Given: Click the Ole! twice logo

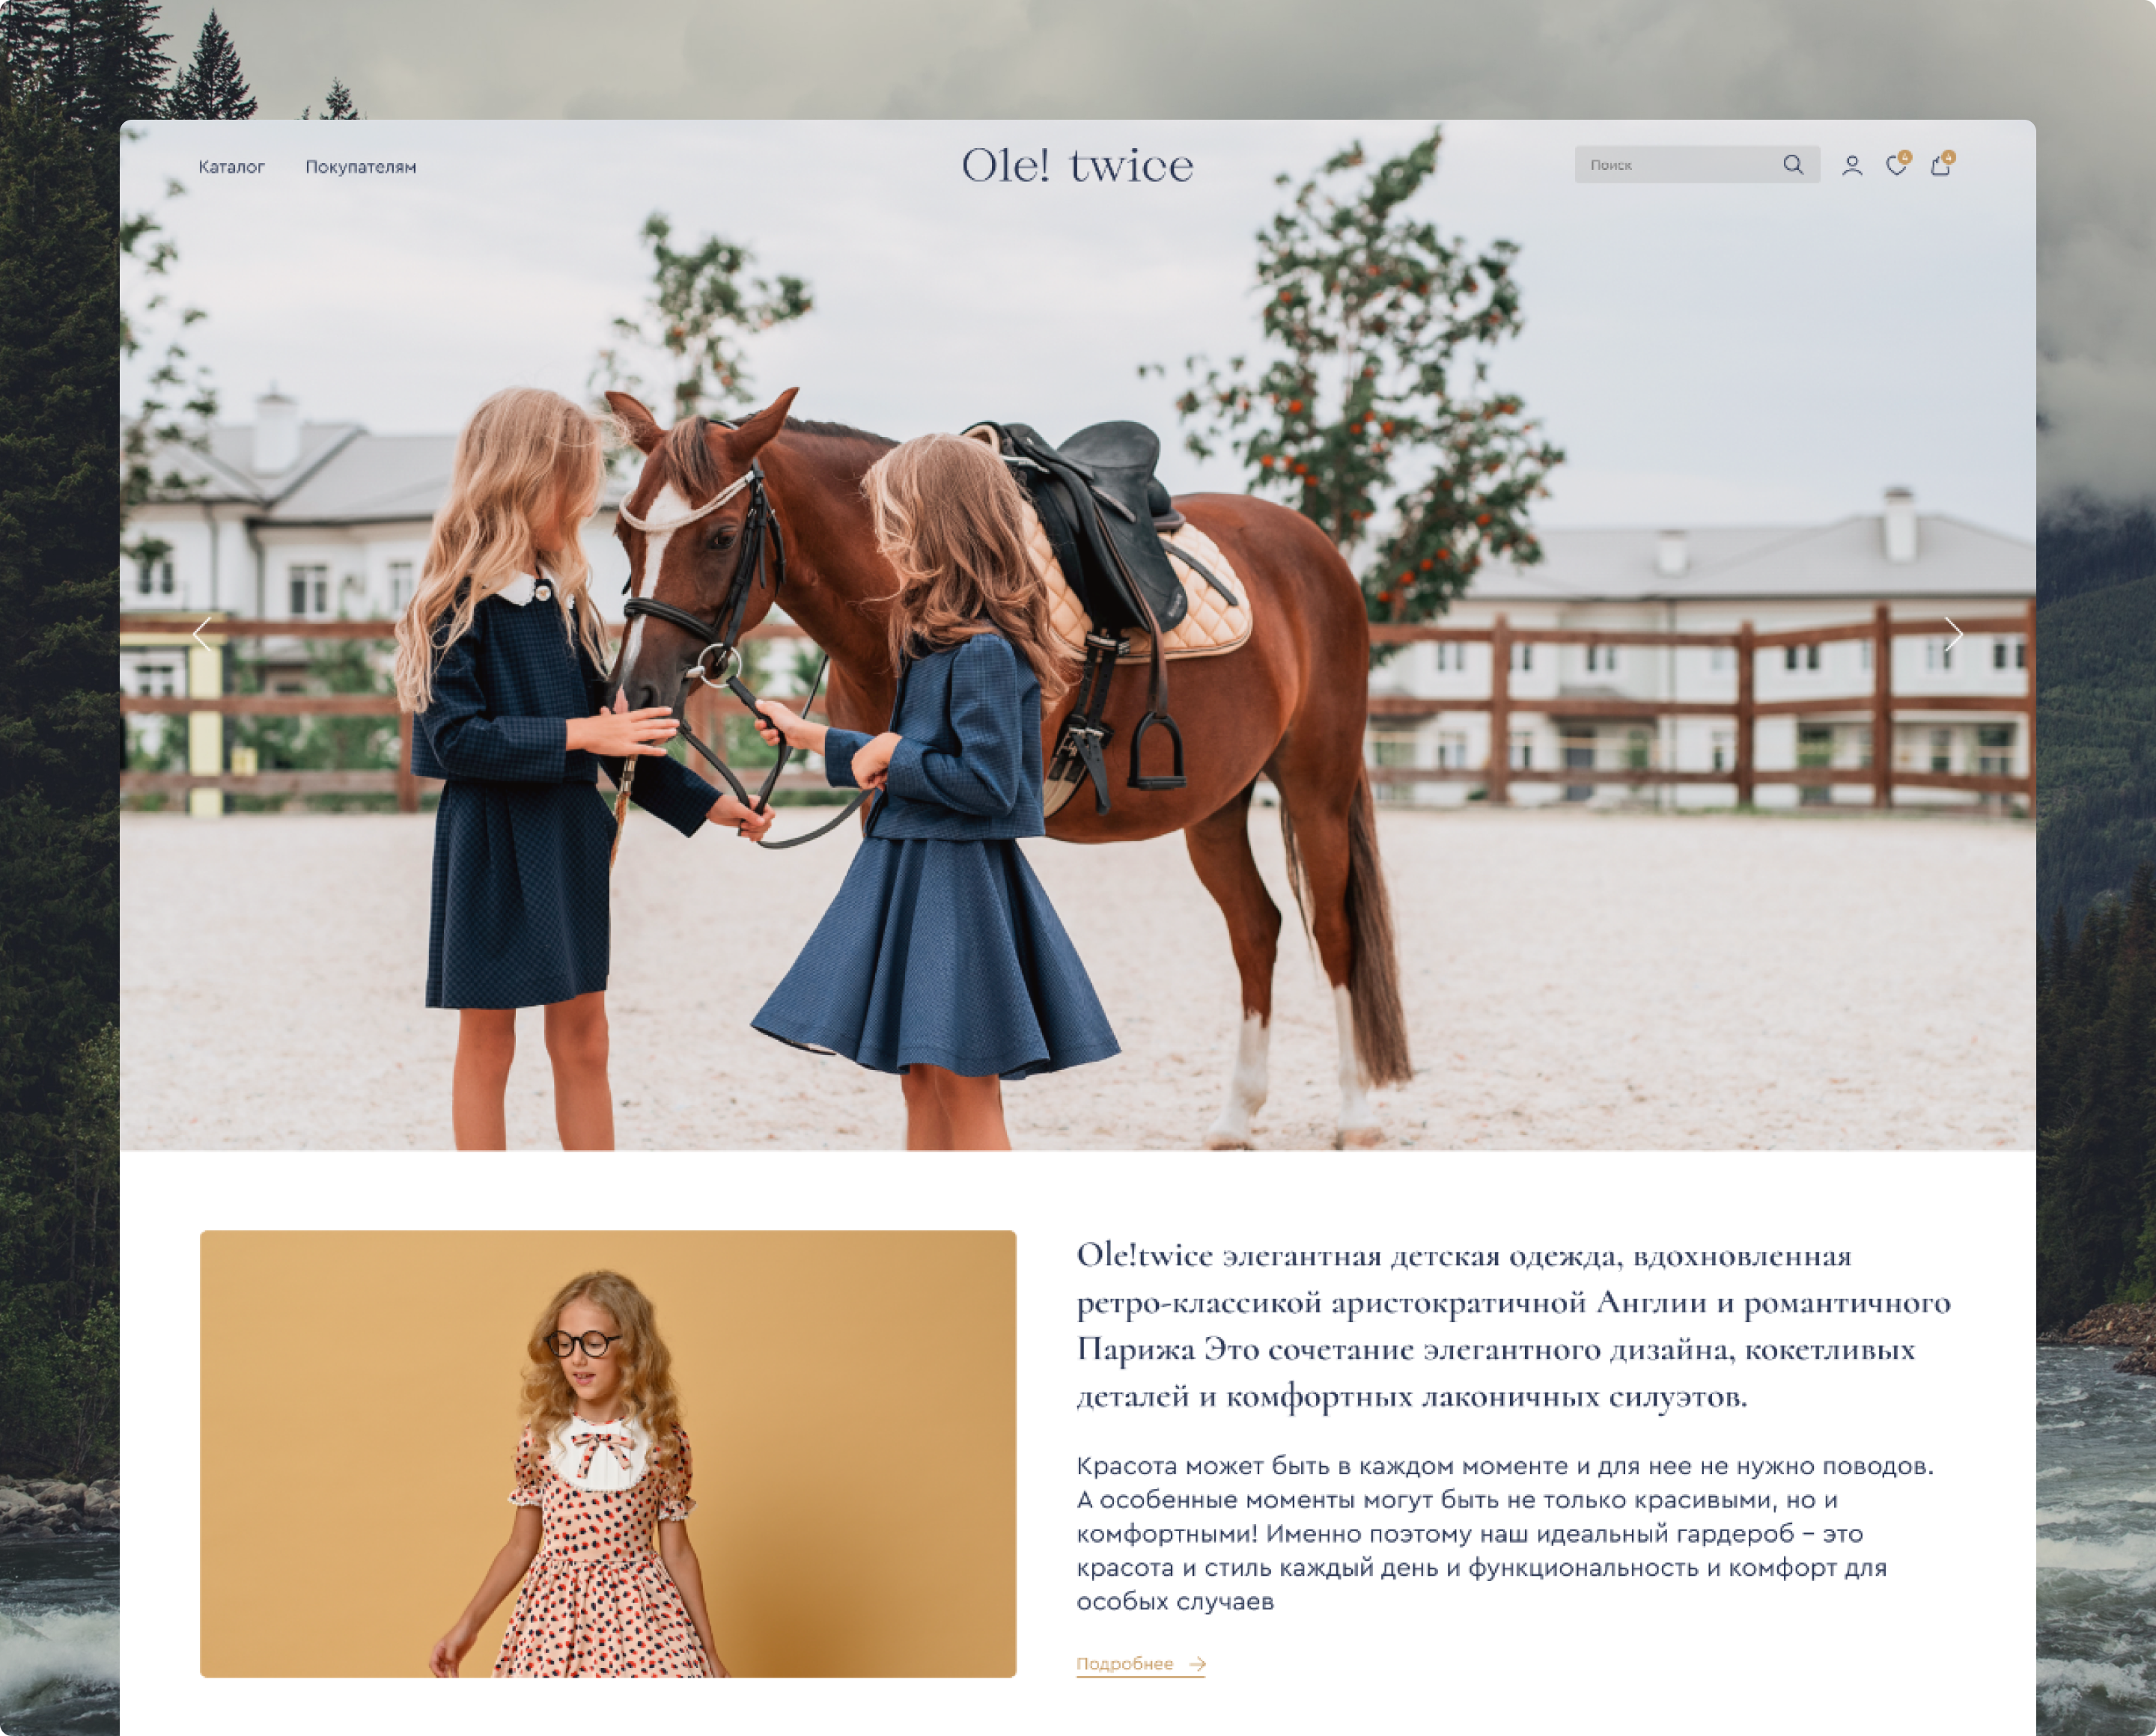Looking at the screenshot, I should pyautogui.click(x=1077, y=166).
